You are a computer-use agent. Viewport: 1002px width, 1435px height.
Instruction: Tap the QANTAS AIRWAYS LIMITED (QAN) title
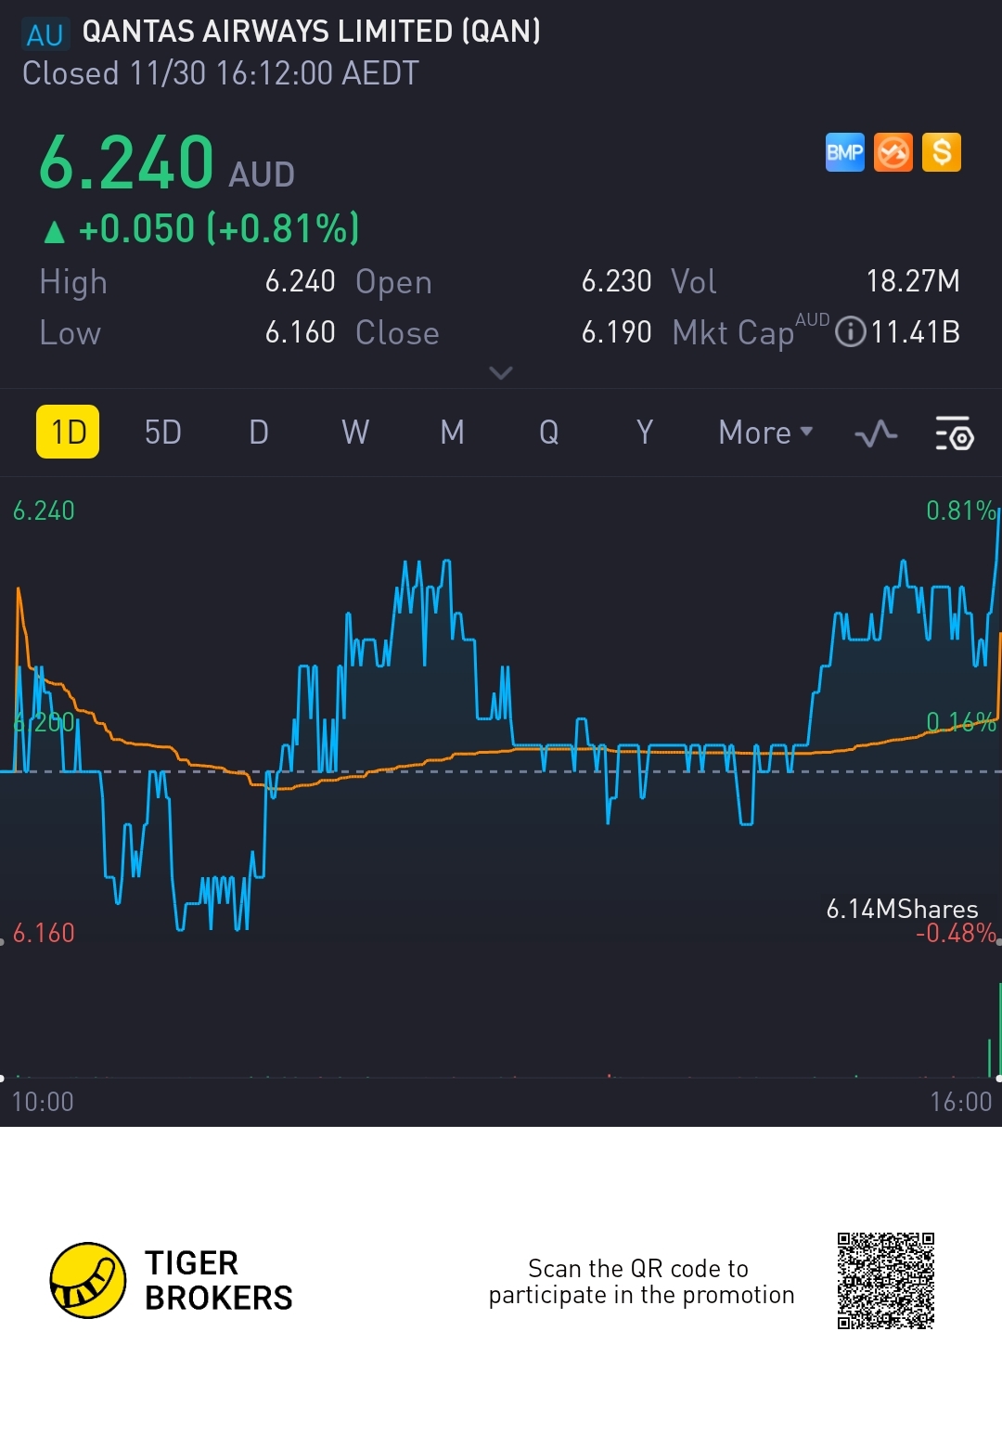[311, 32]
